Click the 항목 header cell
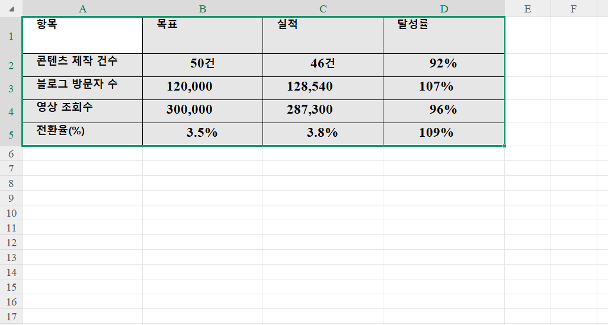The image size is (608, 325). coord(82,36)
